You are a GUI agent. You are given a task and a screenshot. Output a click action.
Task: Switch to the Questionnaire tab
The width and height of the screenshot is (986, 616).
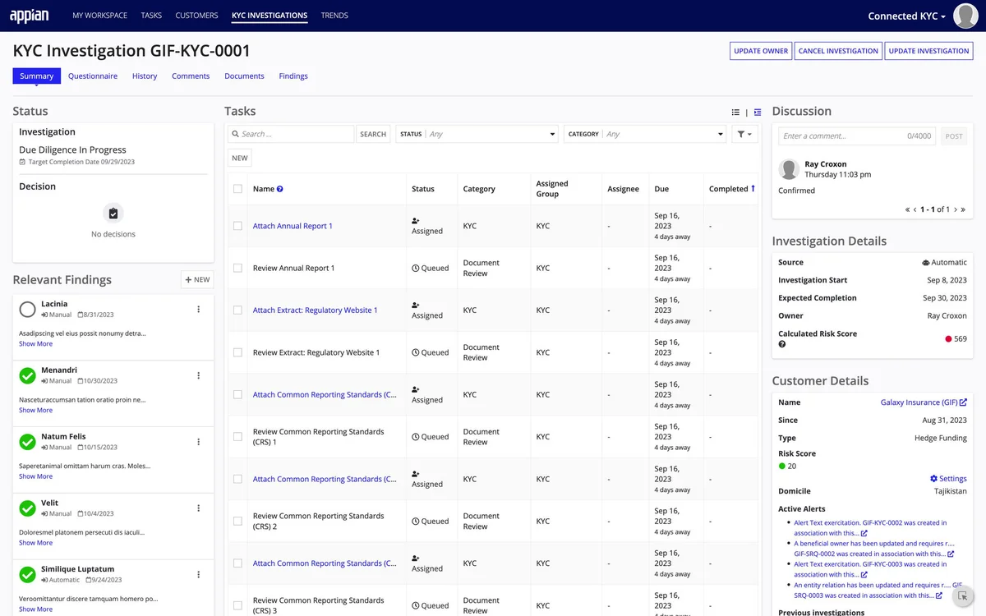coord(93,76)
